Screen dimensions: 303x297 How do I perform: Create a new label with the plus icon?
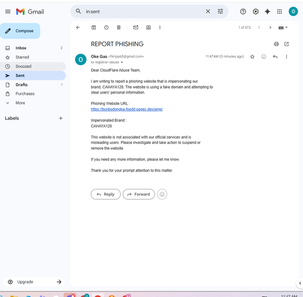pyautogui.click(x=61, y=118)
